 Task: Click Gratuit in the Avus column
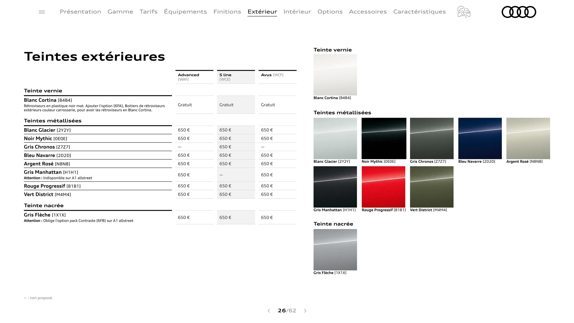[x=268, y=105]
